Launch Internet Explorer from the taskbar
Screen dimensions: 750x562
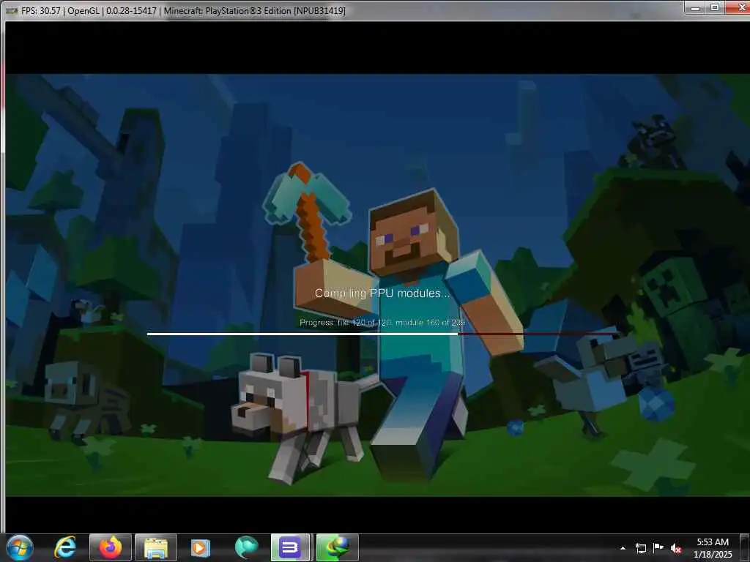click(65, 547)
